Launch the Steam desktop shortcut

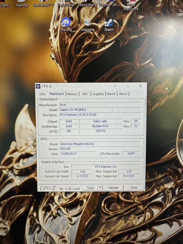pyautogui.click(x=109, y=24)
